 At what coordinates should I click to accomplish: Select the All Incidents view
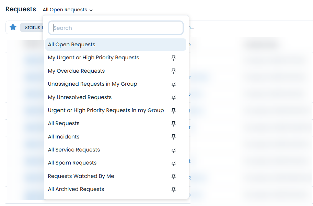pyautogui.click(x=63, y=136)
